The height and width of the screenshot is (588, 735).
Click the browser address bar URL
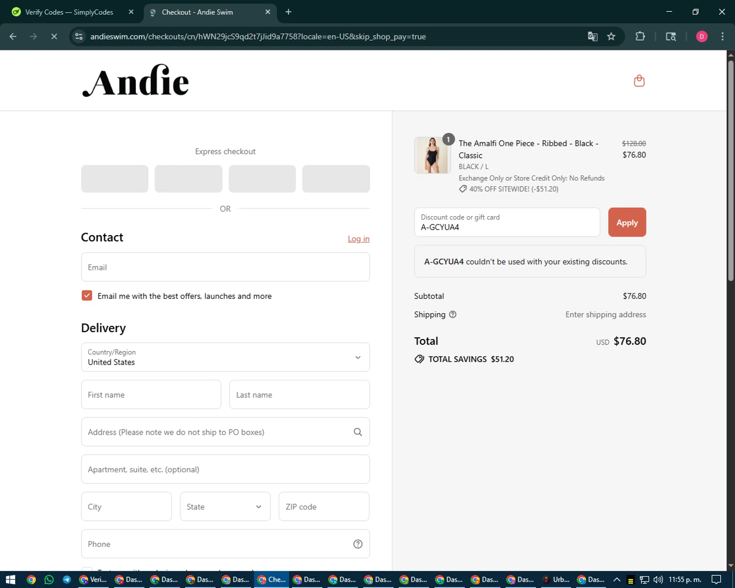258,36
